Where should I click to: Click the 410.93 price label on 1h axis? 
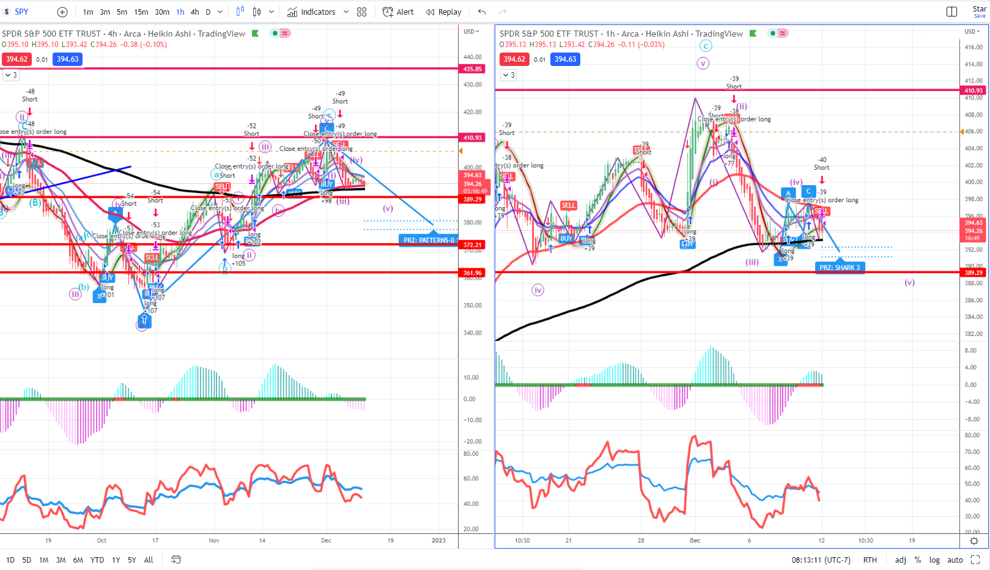(973, 90)
